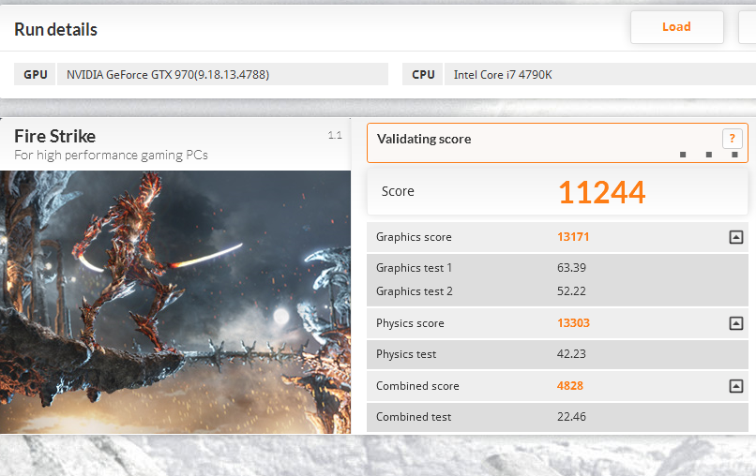Click the Fire Strike preview image
Viewport: 756px width, 476px height.
(175, 302)
